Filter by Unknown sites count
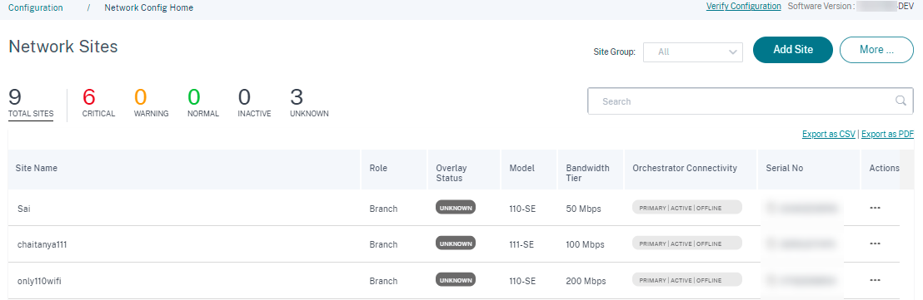Screen dimensions: 923x300 (309, 103)
